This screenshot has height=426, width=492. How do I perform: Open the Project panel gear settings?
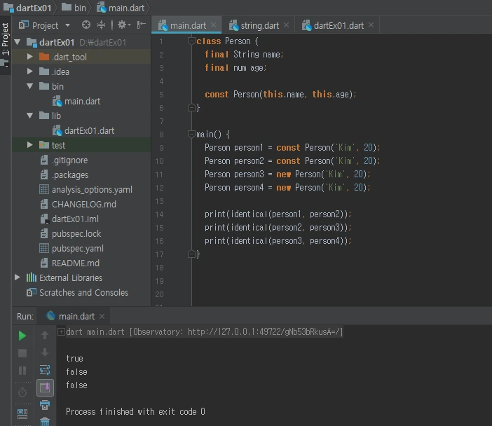point(122,25)
